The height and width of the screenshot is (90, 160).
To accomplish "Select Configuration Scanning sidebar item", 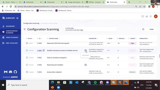I will coord(10,32).
